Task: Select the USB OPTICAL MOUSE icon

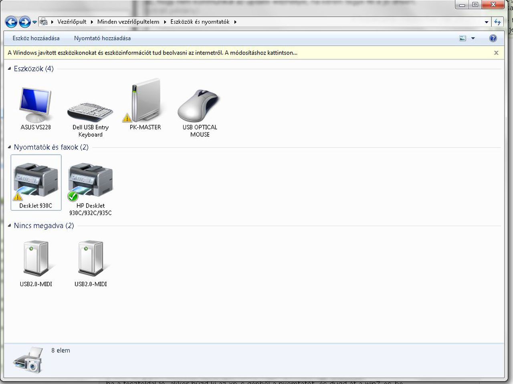Action: coord(199,105)
